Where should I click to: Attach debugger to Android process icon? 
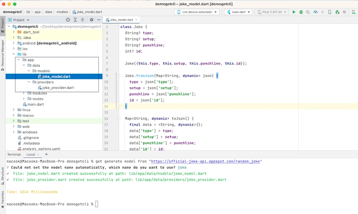coord(337,12)
